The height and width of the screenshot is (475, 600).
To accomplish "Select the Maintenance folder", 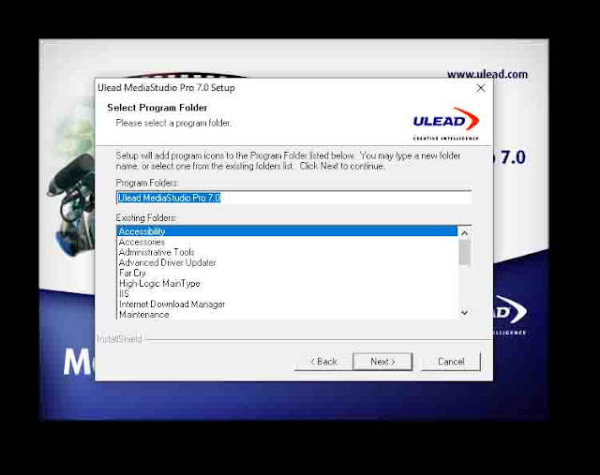I will [287, 315].
